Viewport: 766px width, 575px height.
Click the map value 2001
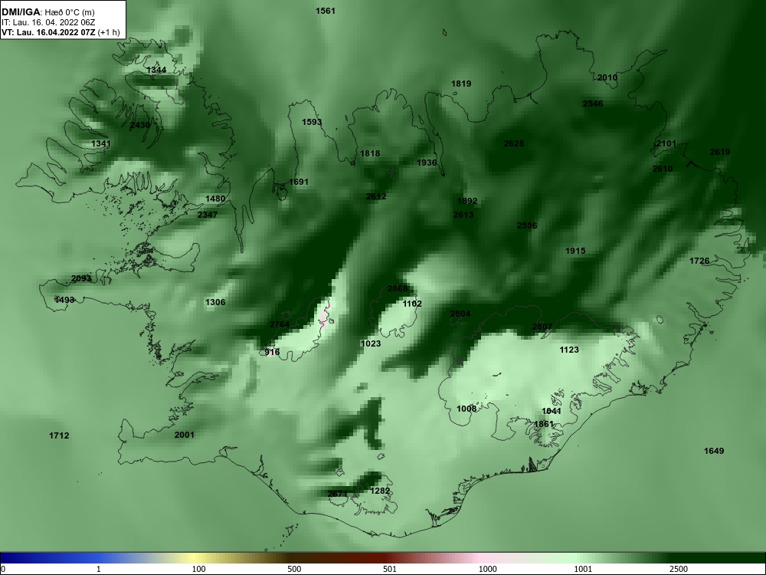pos(184,435)
